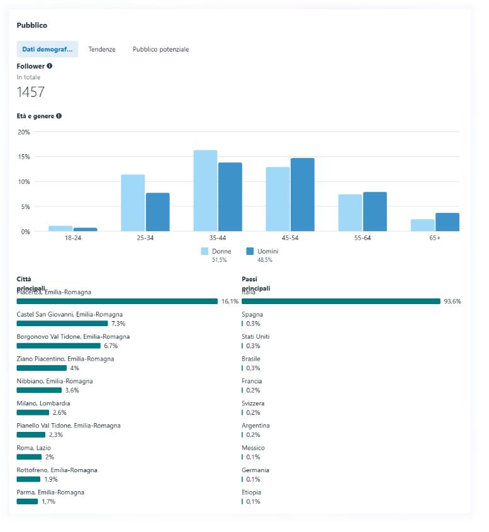Click the Pubblico heading
The image size is (489, 532).
click(32, 25)
